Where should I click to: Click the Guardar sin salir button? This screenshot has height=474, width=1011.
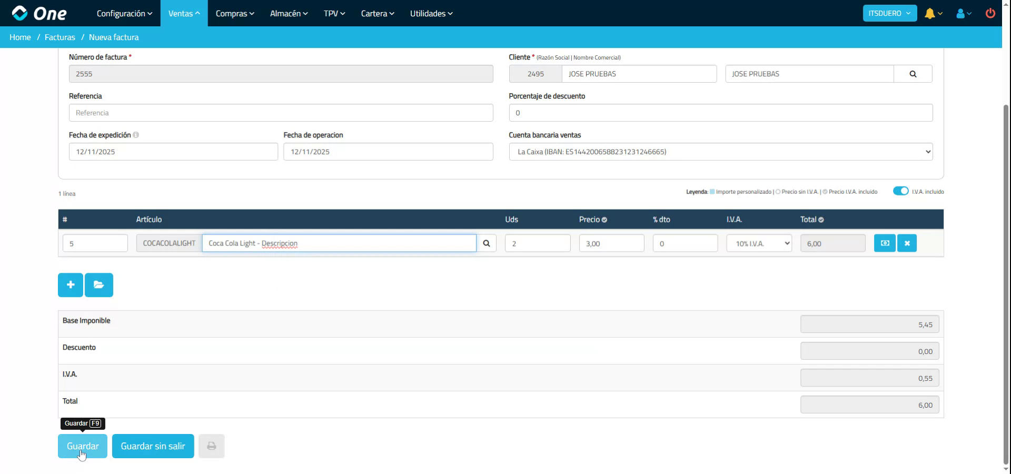[x=153, y=446]
